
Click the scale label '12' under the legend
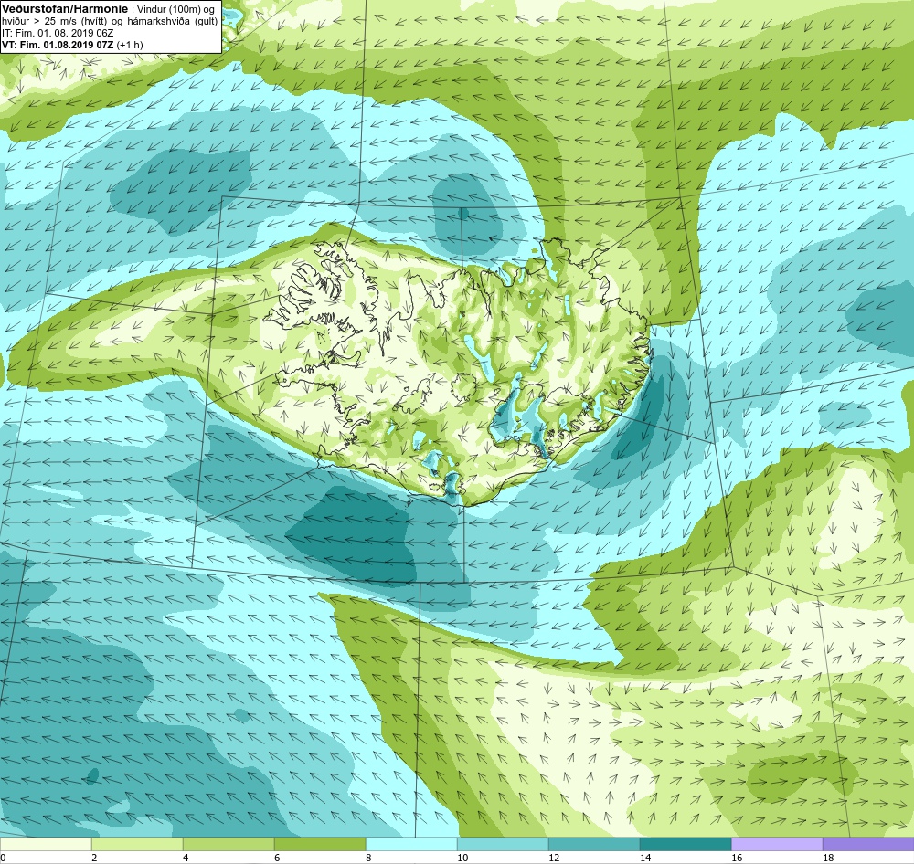tap(554, 858)
